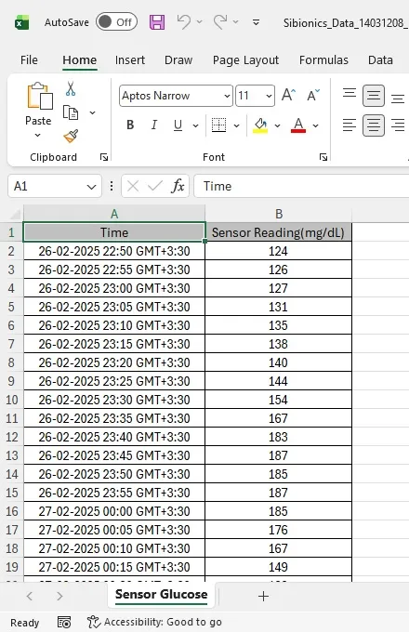Increase font size
This screenshot has height=632, width=409.
(x=288, y=95)
